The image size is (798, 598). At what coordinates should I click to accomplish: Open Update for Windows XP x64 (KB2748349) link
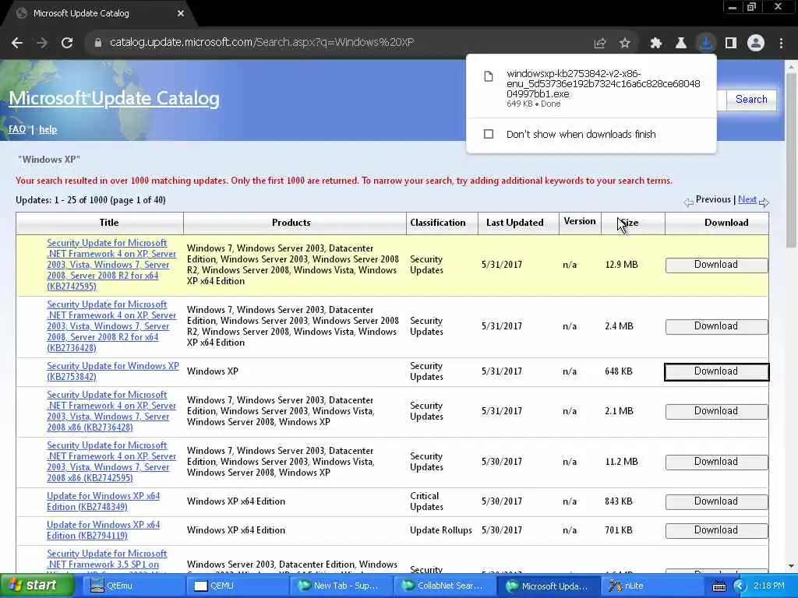click(104, 501)
